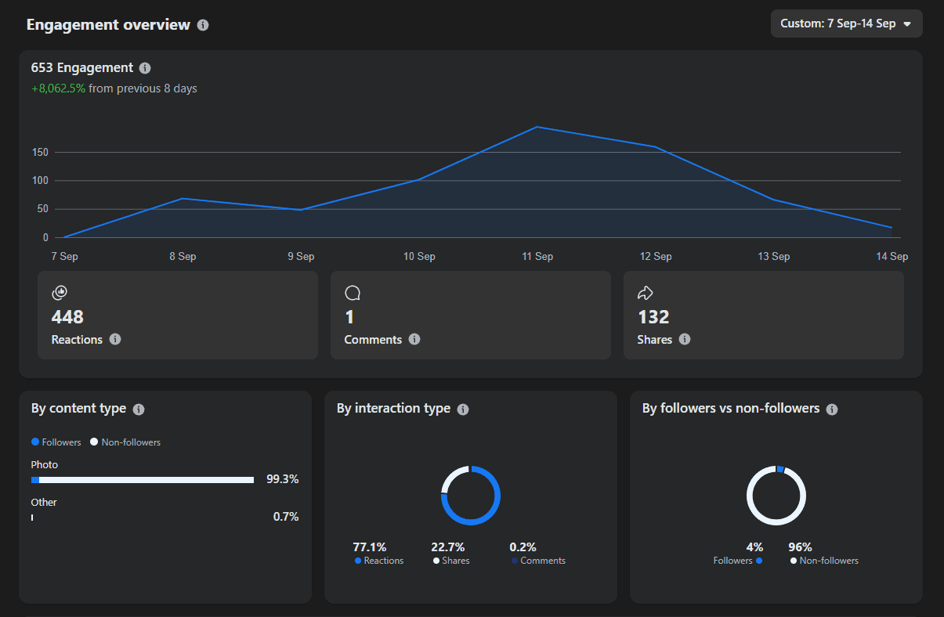This screenshot has height=617, width=944.
Task: Click the Shares arrow icon
Action: point(646,293)
